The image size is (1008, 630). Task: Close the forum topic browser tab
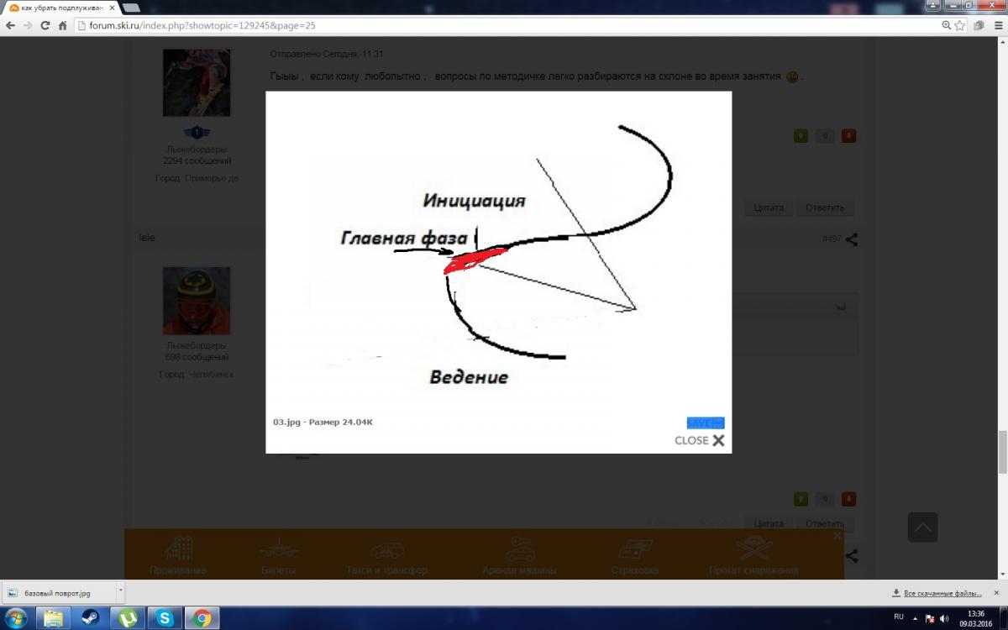(112, 7)
